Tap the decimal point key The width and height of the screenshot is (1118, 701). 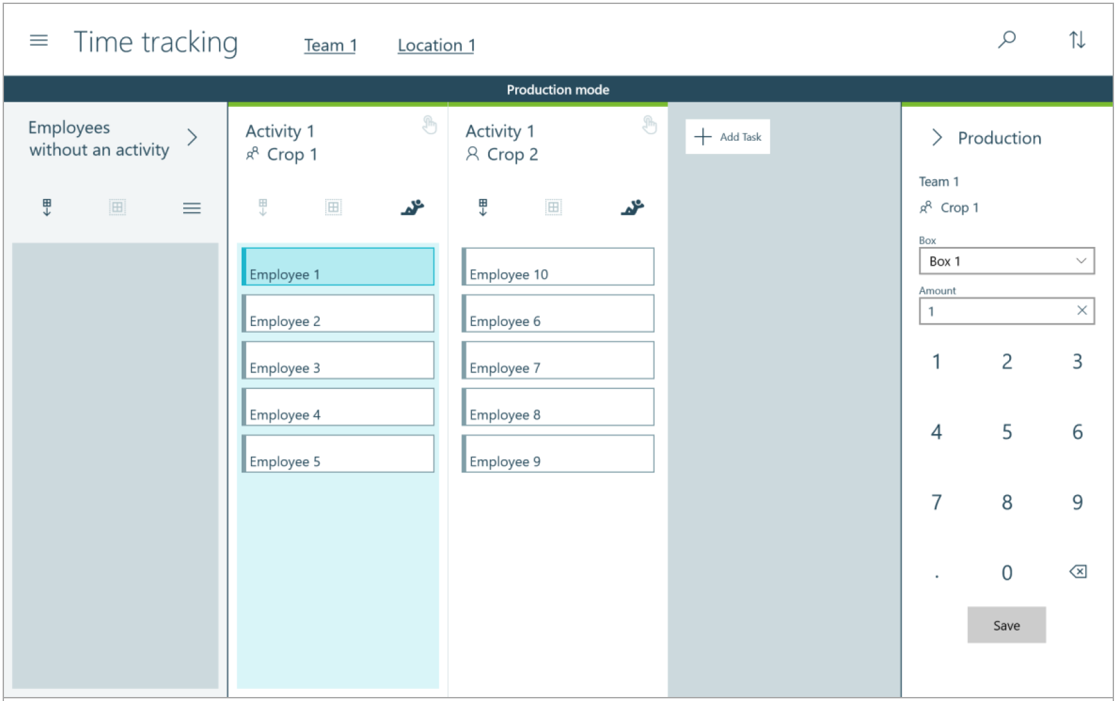tap(937, 575)
